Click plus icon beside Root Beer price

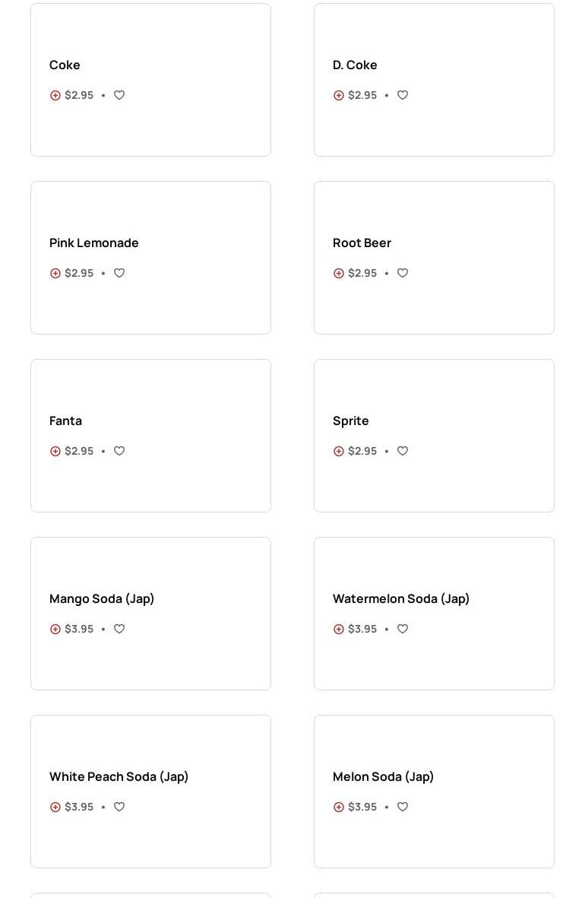click(x=339, y=273)
